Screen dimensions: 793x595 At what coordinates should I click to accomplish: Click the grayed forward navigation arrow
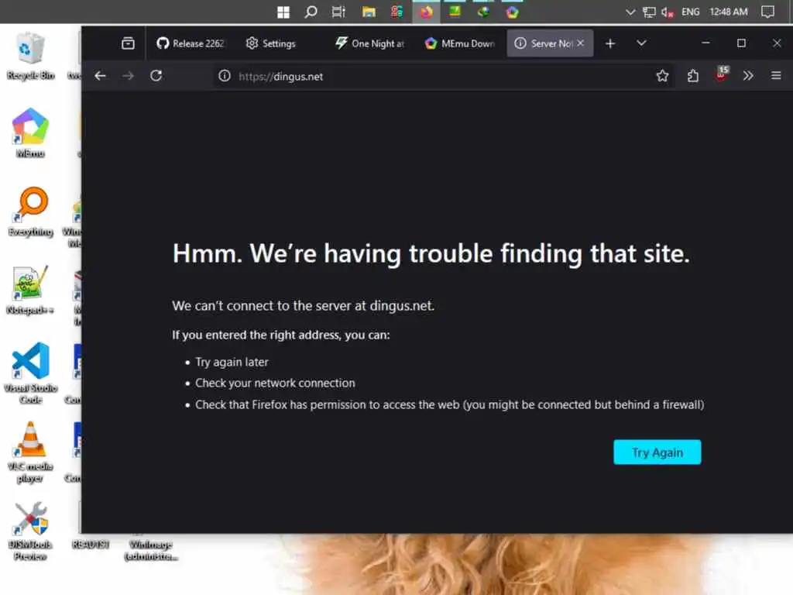[128, 76]
